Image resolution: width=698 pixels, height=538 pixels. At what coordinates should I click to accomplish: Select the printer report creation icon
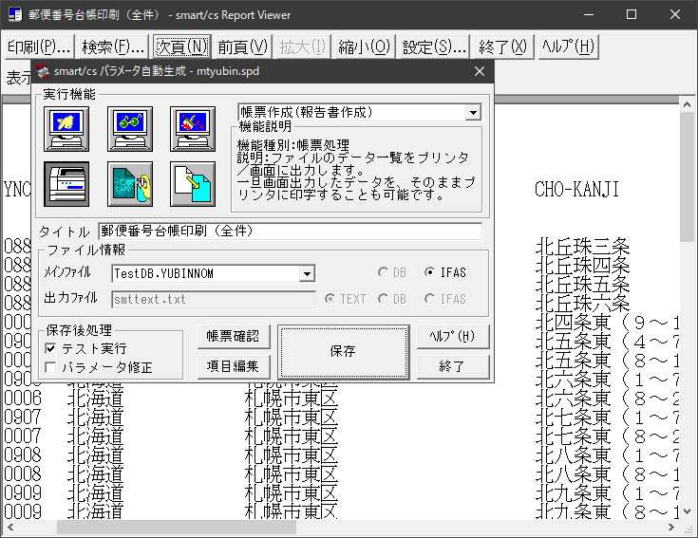click(x=66, y=184)
